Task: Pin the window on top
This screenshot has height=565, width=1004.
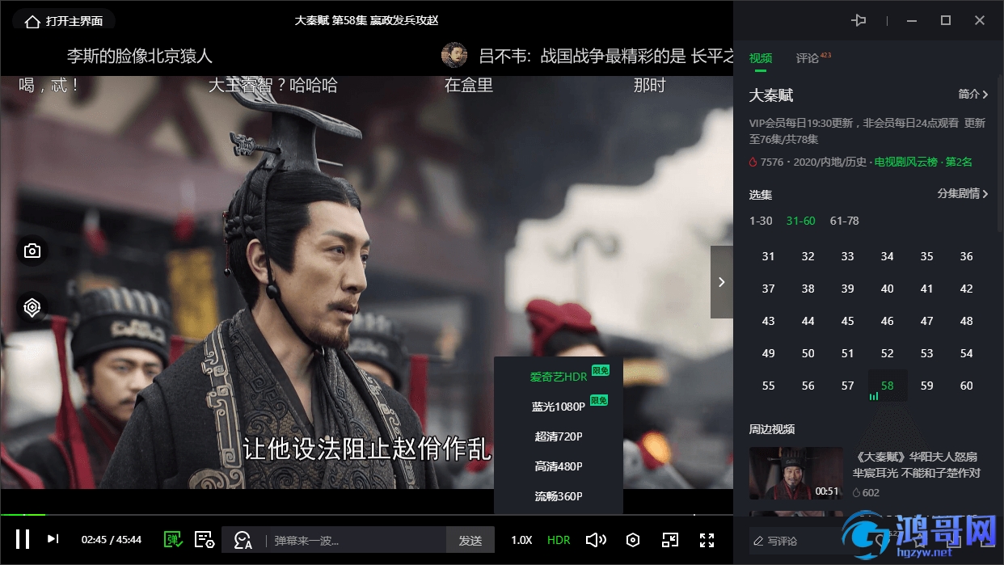Action: (858, 21)
